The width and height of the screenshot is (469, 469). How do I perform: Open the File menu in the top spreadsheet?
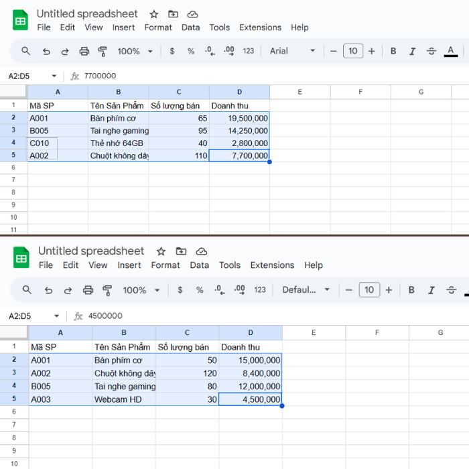coord(44,27)
